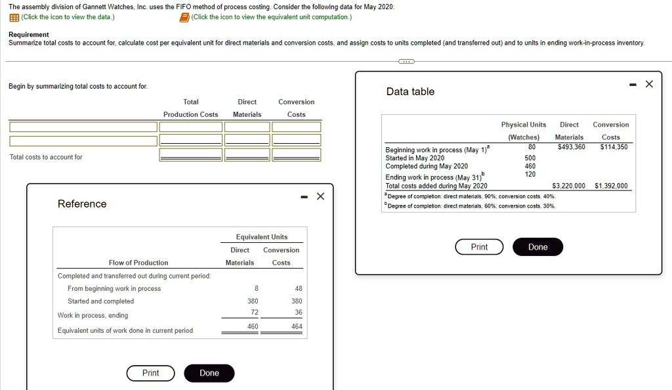Close the Reference window
This screenshot has height=390, width=672.
tap(320, 196)
